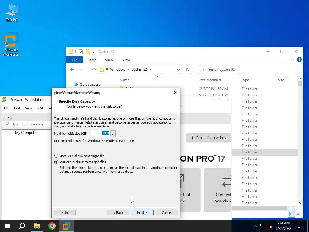Click Connect Remote Server tile in VMware

click(x=218, y=190)
